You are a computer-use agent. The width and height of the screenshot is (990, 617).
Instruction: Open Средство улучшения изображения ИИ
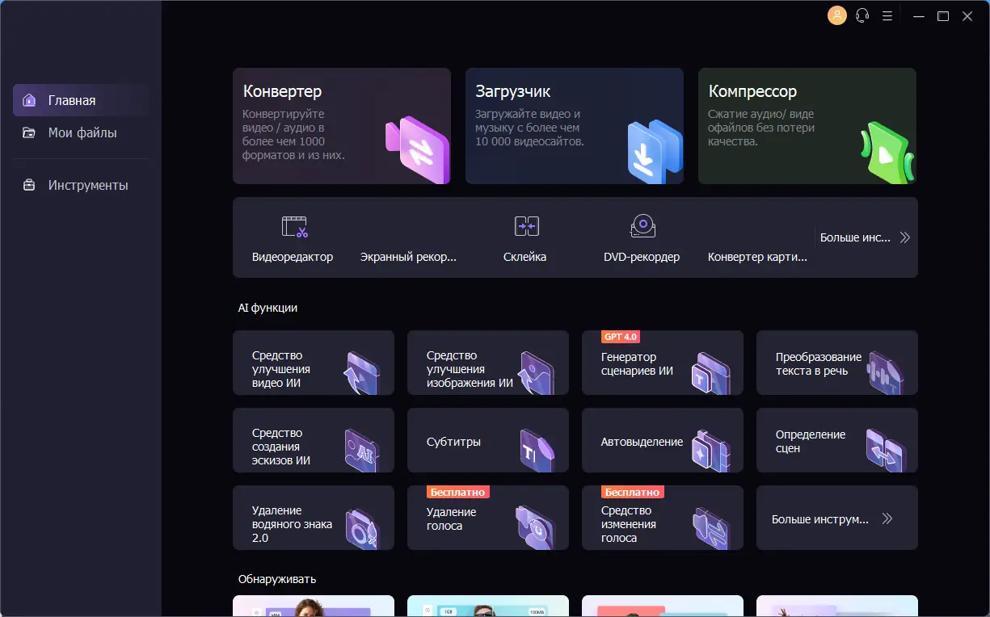coord(488,363)
